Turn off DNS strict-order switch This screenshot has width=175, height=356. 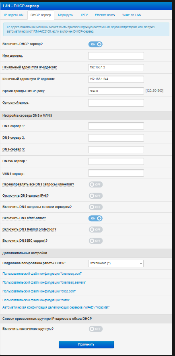point(96,218)
